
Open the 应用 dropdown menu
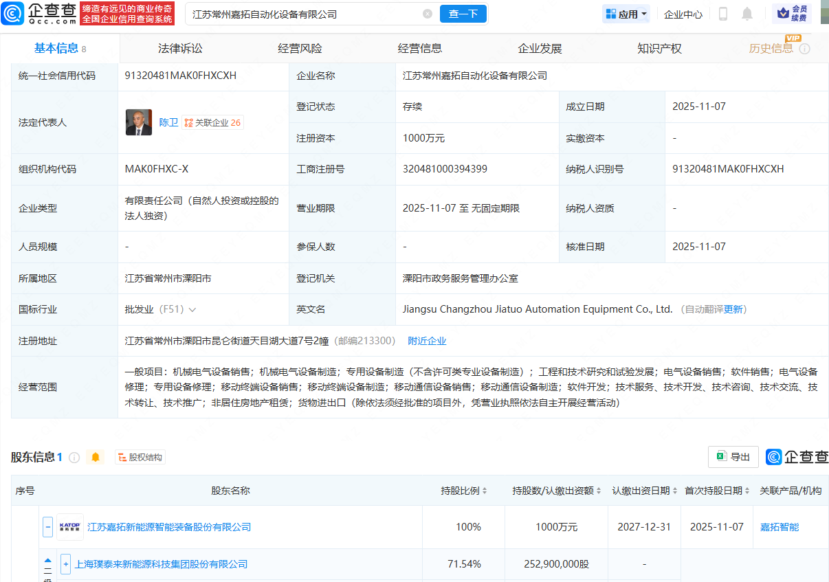pyautogui.click(x=626, y=13)
